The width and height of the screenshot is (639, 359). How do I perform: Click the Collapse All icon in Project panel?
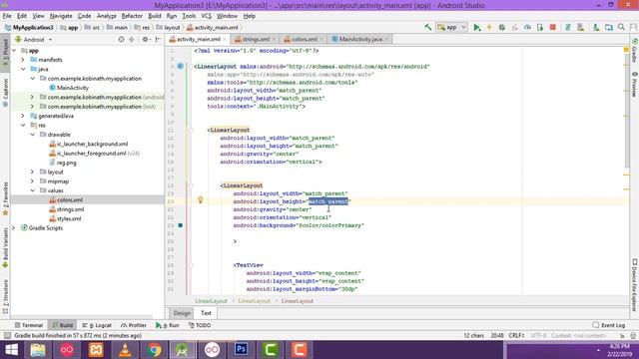[x=132, y=40]
